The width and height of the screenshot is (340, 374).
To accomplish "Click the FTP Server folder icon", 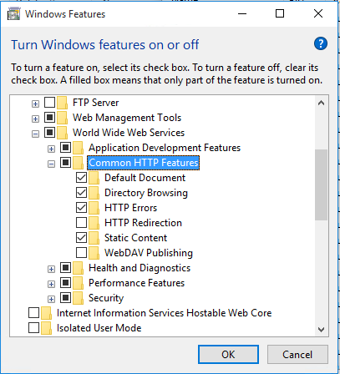I will click(62, 103).
